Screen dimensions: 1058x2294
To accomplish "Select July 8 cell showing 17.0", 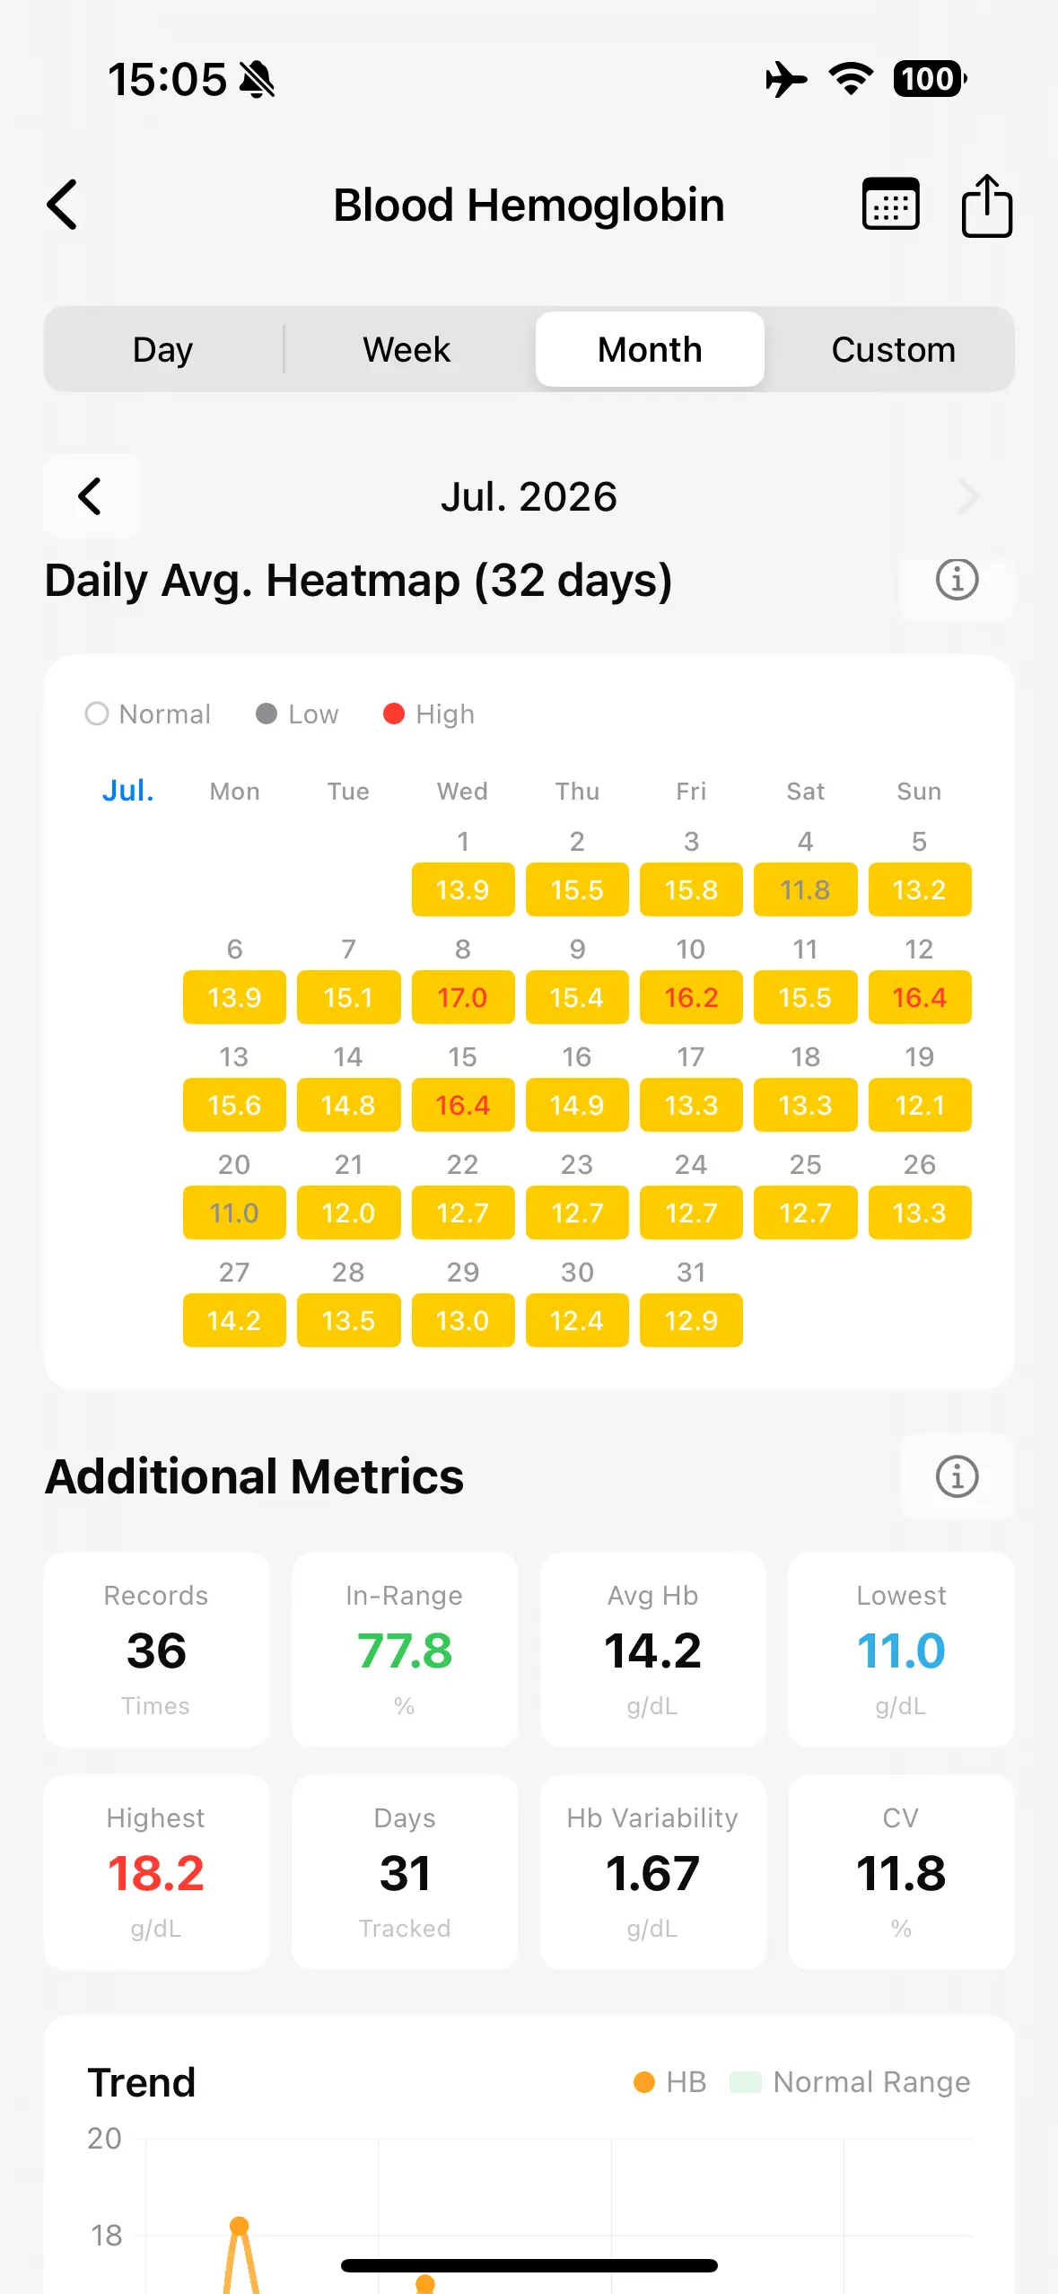I will 462,997.
